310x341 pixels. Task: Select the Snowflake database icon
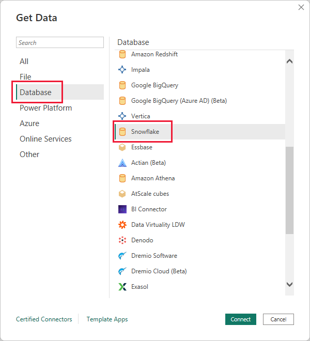coord(122,132)
